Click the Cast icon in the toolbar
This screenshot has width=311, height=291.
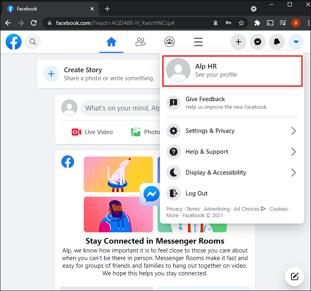pyautogui.click(x=270, y=23)
